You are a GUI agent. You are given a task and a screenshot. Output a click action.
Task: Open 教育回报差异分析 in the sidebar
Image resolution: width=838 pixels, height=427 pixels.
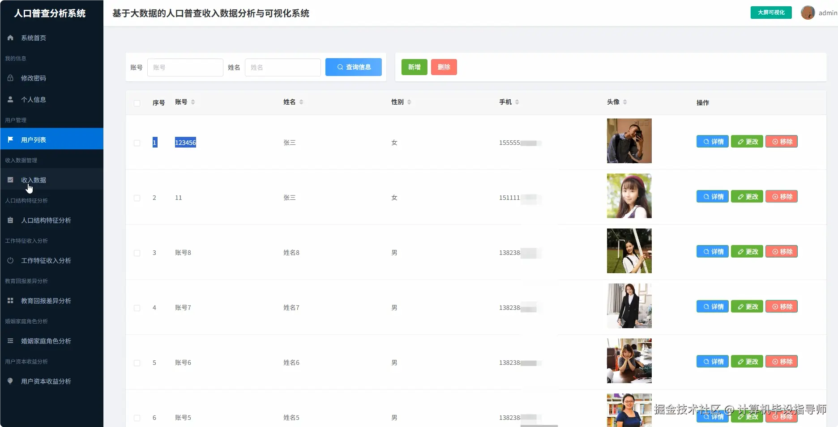click(x=51, y=301)
